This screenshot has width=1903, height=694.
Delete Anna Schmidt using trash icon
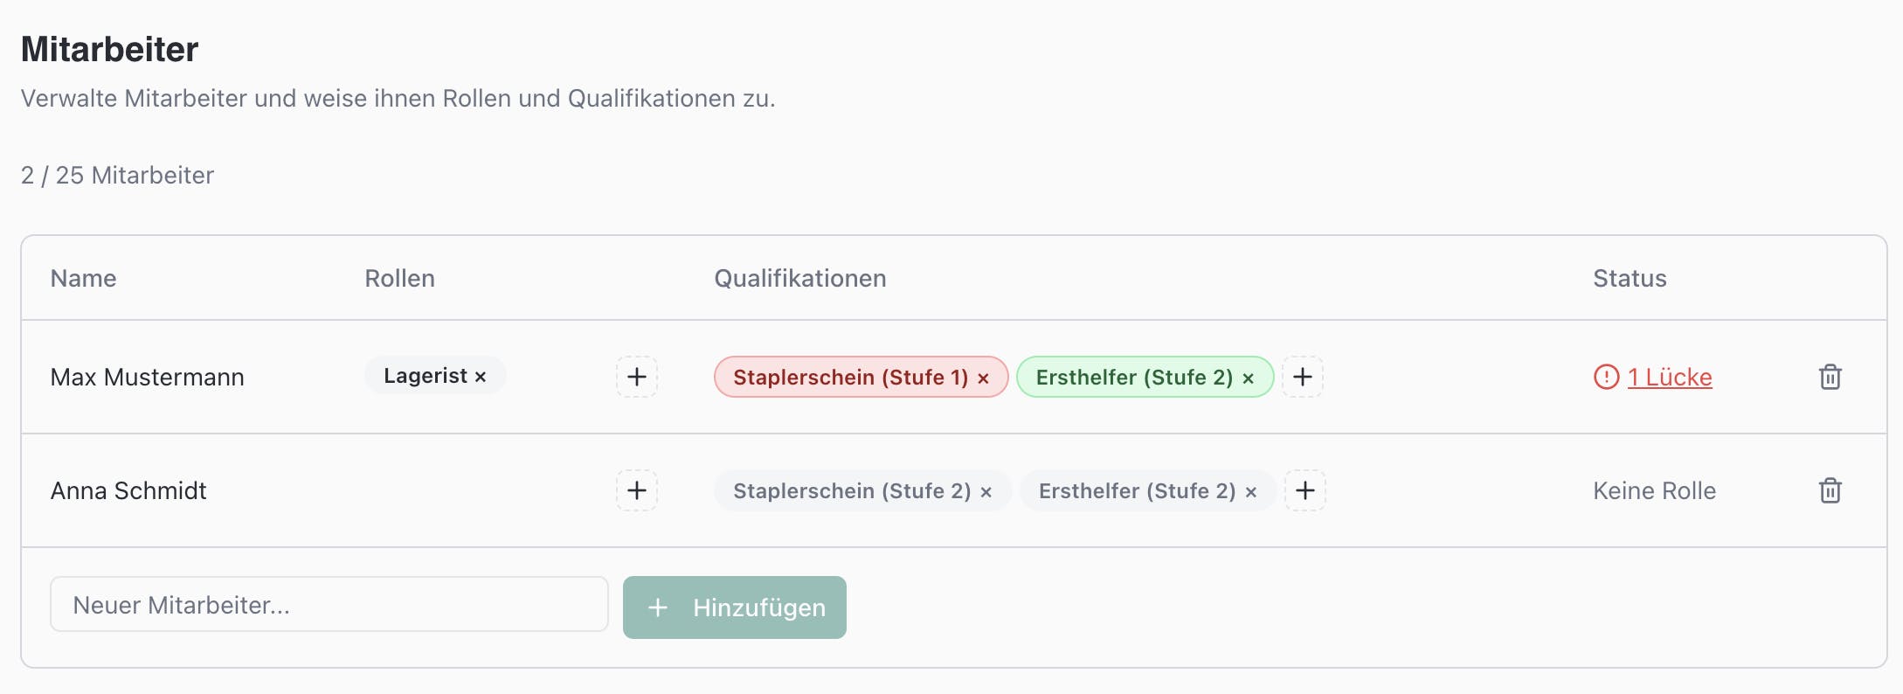pos(1830,490)
